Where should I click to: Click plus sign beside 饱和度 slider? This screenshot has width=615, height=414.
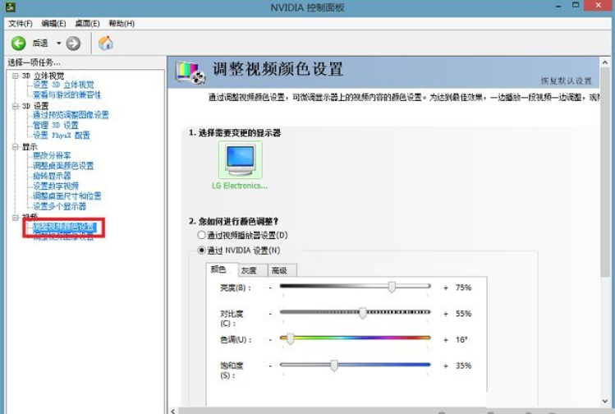click(446, 366)
